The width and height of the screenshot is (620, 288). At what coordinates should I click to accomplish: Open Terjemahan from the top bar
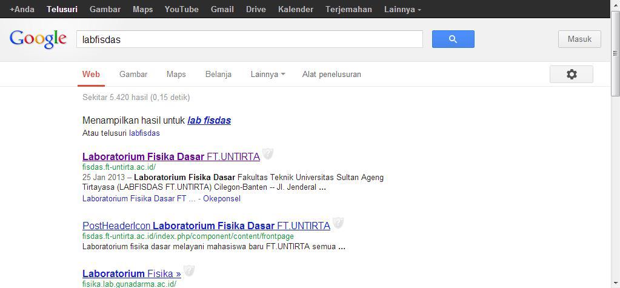pyautogui.click(x=348, y=10)
